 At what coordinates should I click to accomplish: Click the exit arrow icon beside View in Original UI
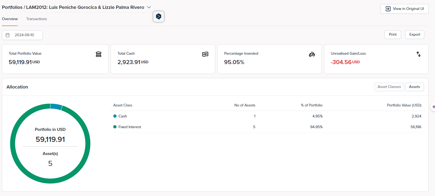tap(388, 9)
